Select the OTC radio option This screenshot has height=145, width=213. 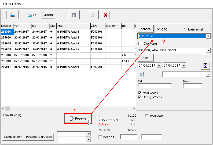point(159,29)
